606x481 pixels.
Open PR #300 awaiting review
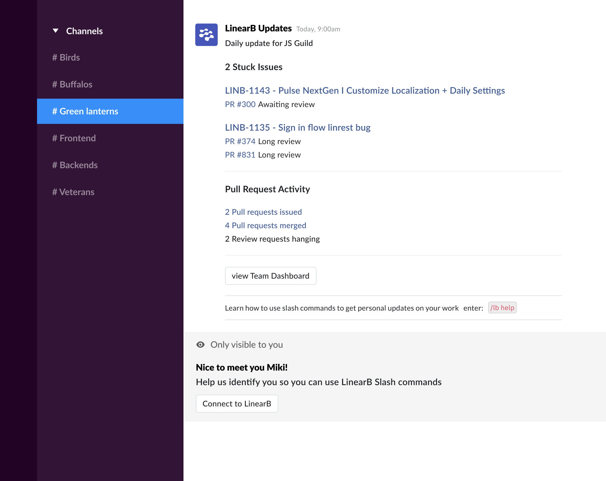pyautogui.click(x=240, y=104)
